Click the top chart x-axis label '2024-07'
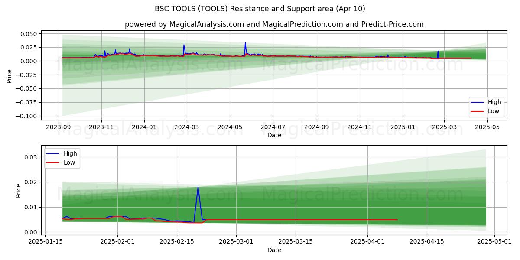The width and height of the screenshot is (520, 260). 273,127
